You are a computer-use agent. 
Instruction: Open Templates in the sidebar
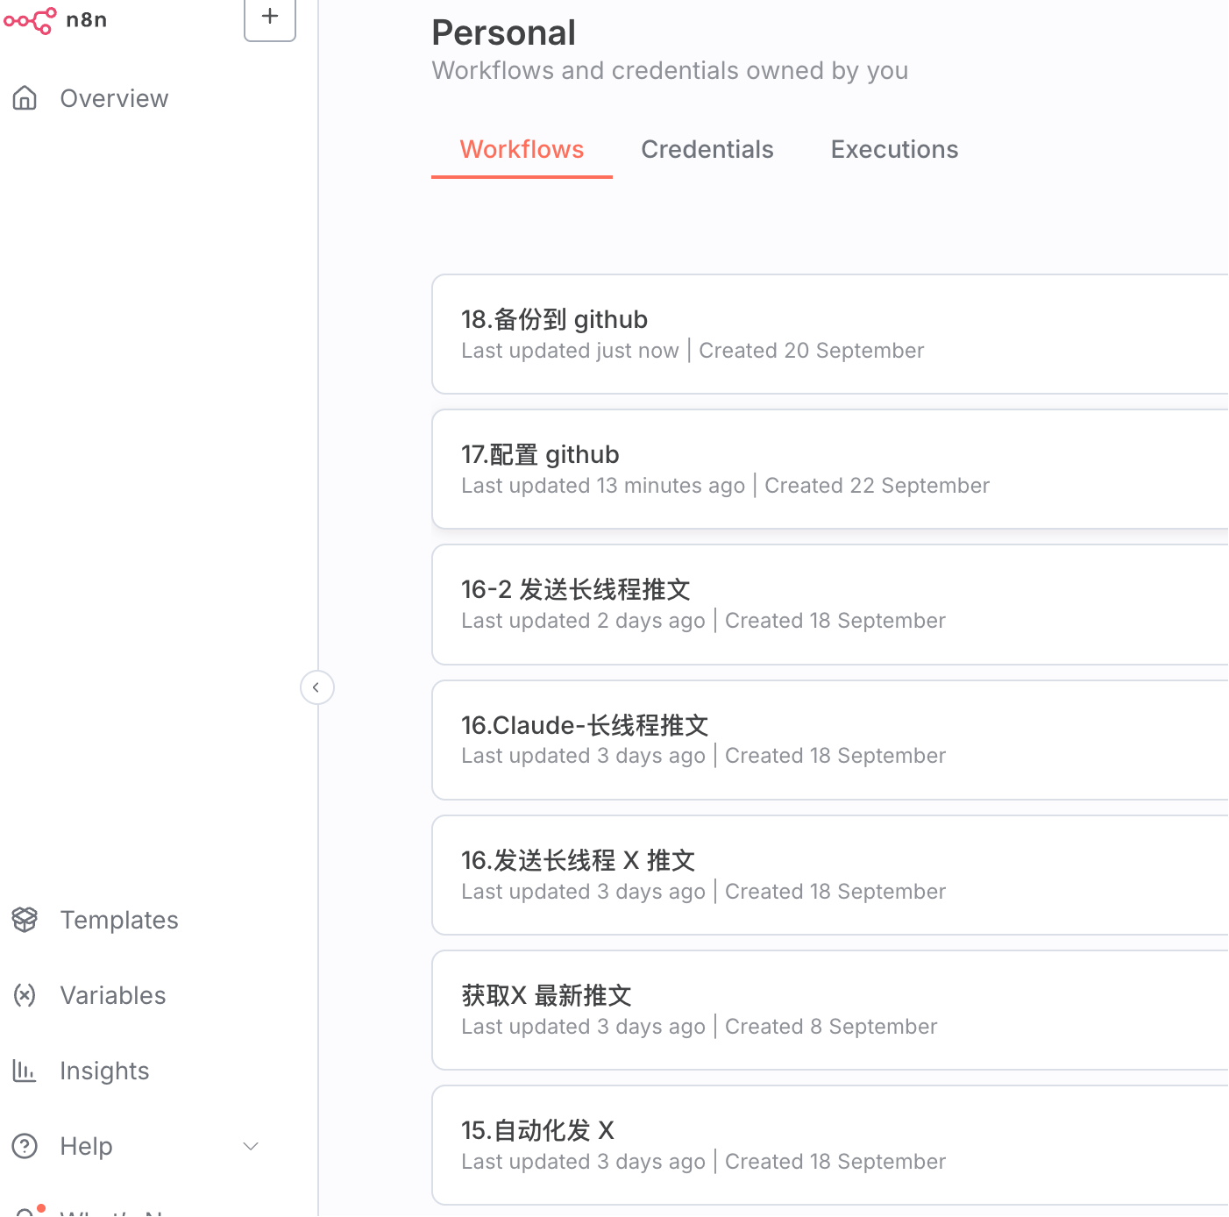pos(119,920)
